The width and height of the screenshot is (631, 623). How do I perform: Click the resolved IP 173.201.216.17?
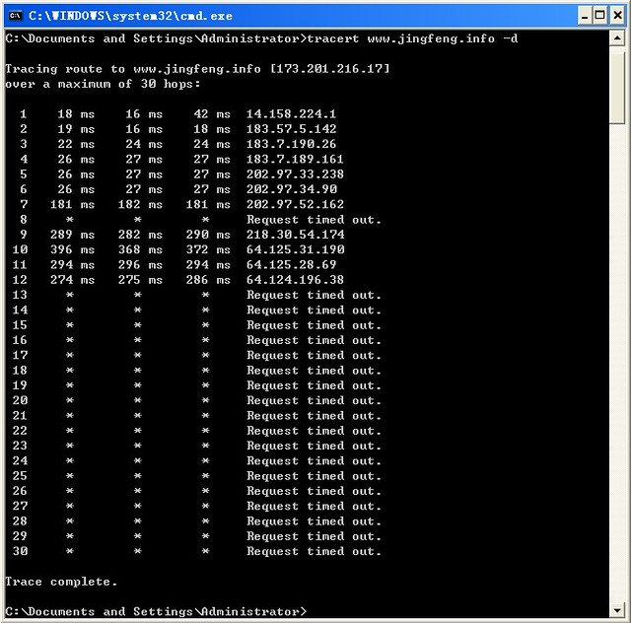coord(329,69)
